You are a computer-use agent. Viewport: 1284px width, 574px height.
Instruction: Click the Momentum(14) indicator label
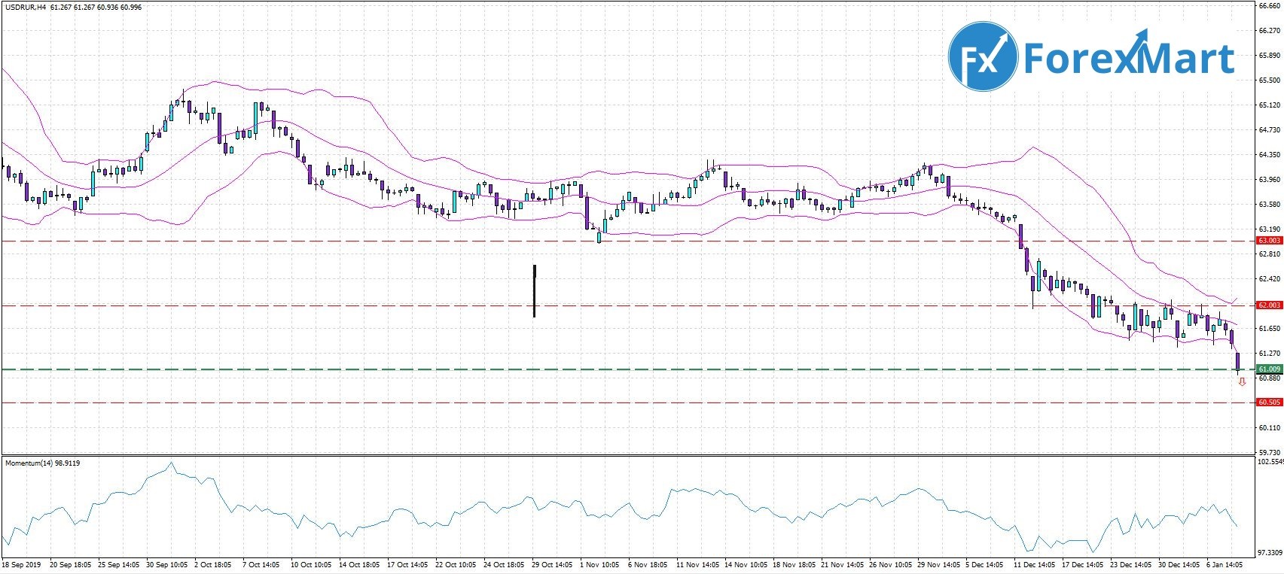29,463
